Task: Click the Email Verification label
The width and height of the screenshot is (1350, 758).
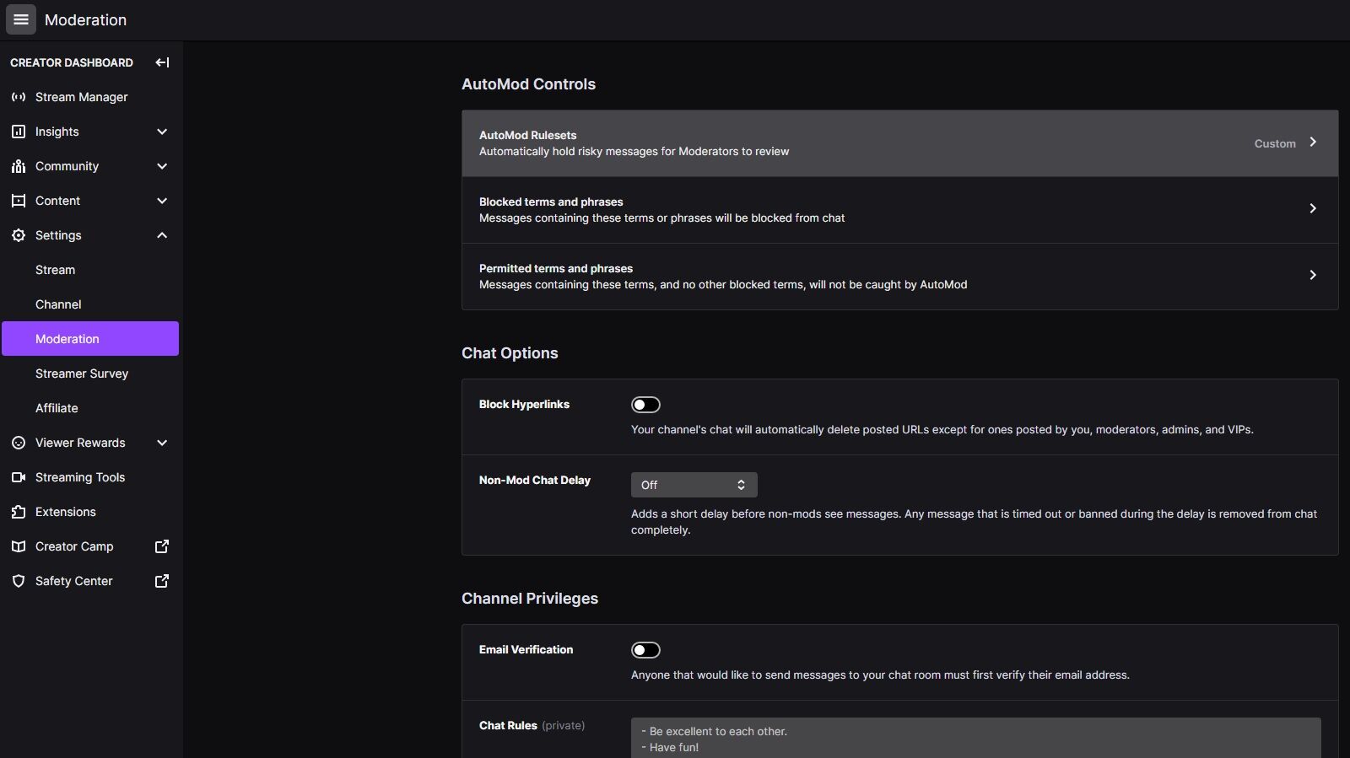Action: point(526,650)
